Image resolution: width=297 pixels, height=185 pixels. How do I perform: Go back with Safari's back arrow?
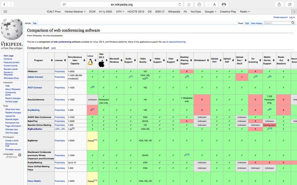4,4
